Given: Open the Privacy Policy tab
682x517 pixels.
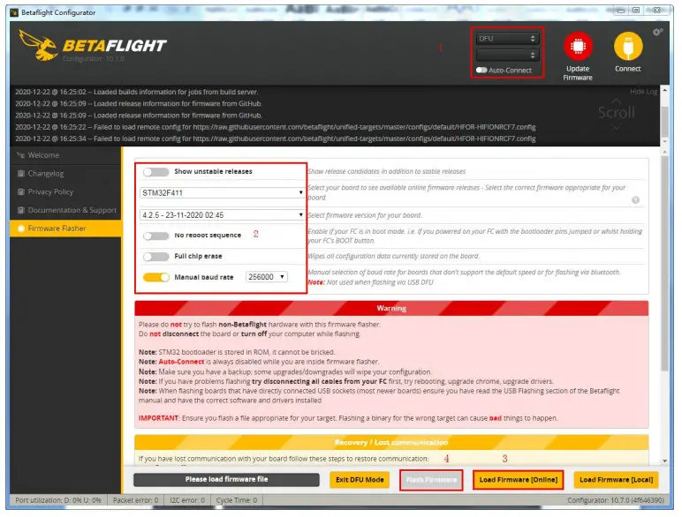Looking at the screenshot, I should click(65, 191).
